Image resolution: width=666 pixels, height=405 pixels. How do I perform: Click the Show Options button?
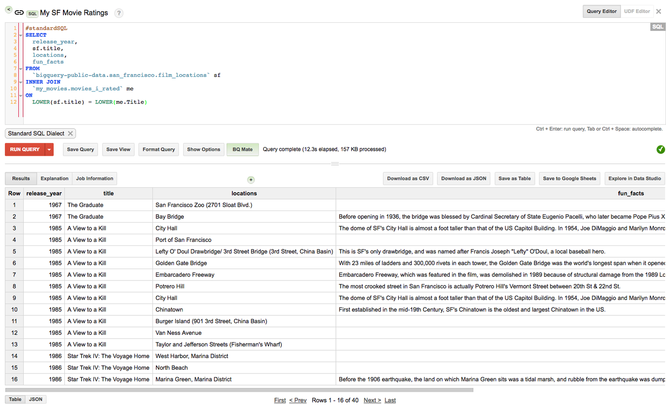(x=204, y=150)
